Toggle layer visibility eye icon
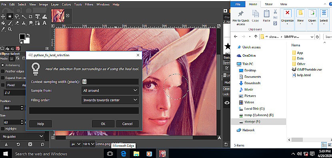 click(227, 103)
